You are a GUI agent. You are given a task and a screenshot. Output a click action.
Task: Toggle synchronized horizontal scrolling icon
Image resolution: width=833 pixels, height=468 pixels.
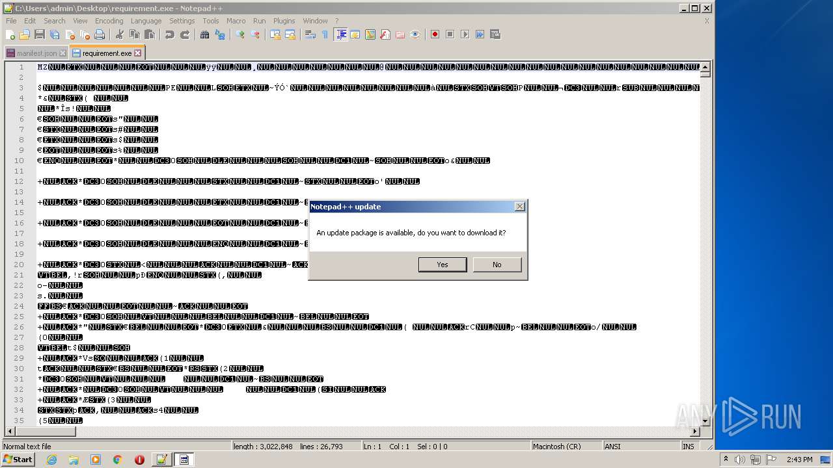click(x=290, y=34)
